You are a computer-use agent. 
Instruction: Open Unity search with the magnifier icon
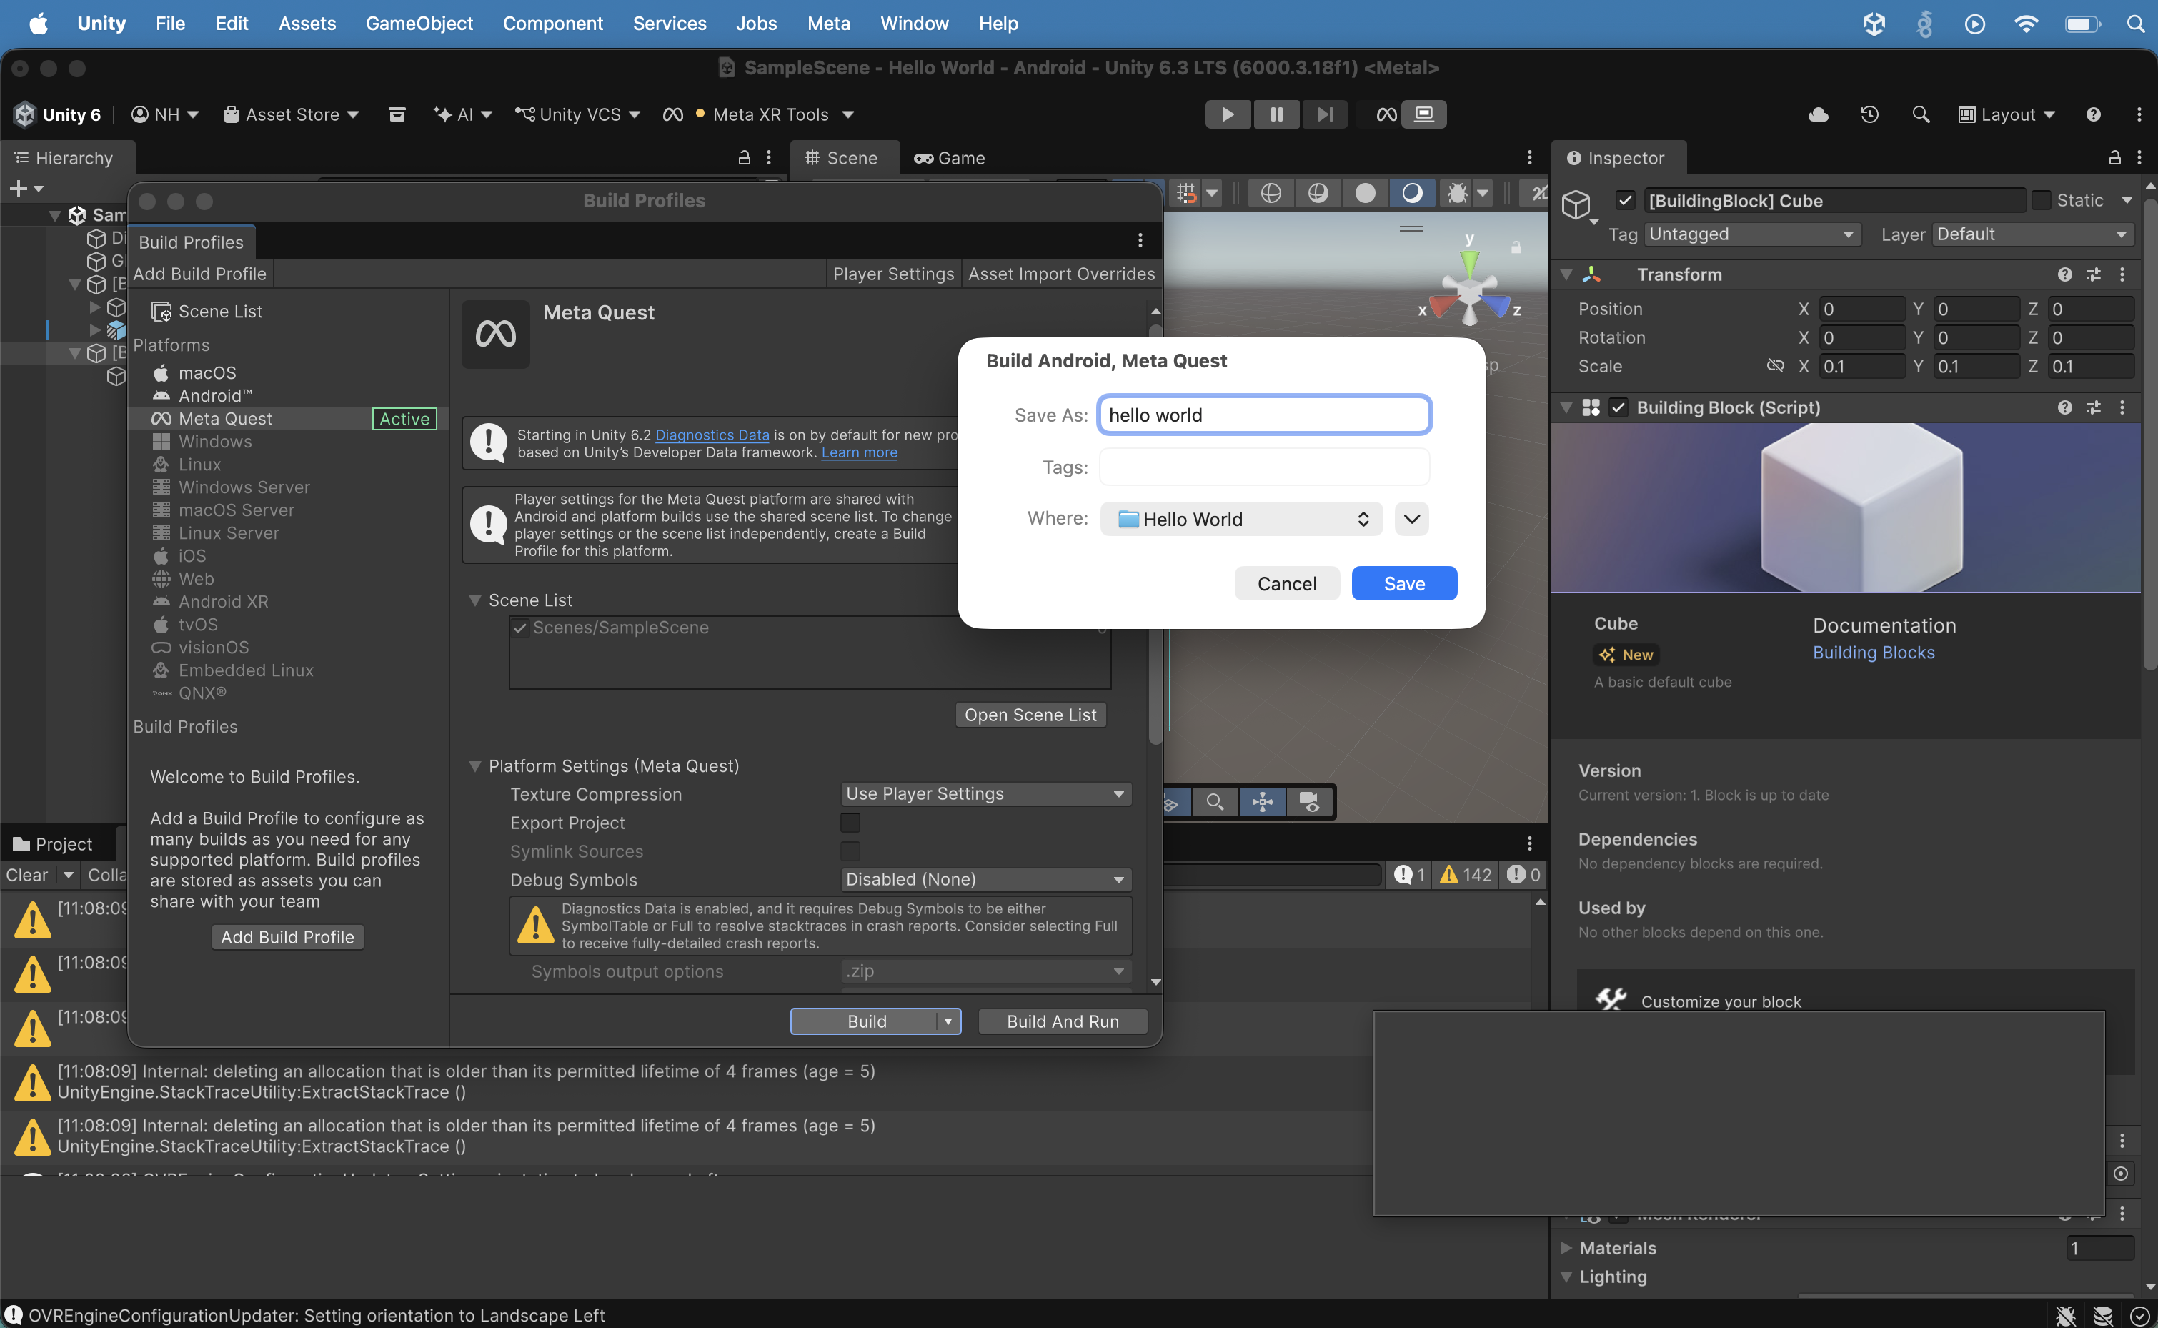(1920, 114)
